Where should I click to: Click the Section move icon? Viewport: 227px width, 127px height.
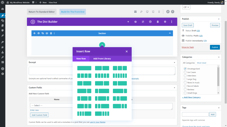[34, 33]
